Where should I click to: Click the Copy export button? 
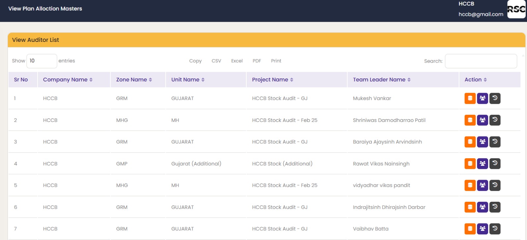195,61
